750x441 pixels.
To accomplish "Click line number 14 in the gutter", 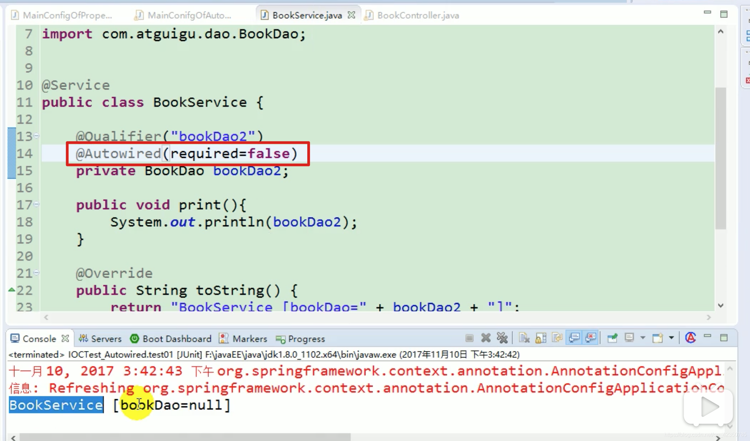I will [x=24, y=153].
